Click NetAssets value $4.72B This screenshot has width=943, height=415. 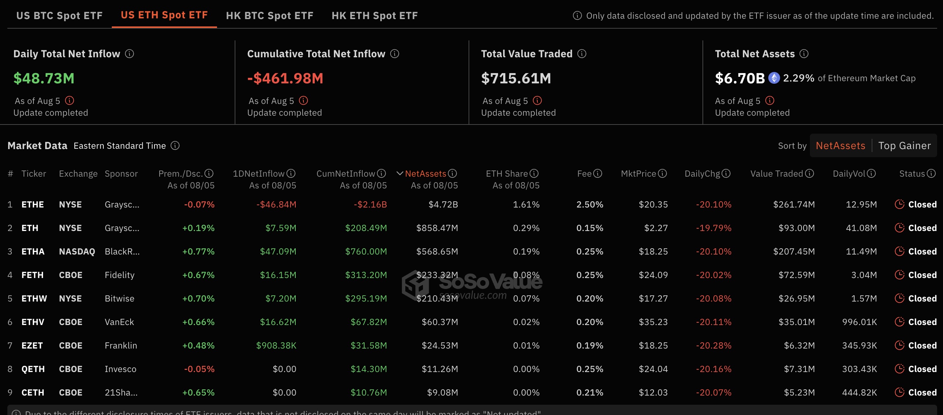pos(443,205)
